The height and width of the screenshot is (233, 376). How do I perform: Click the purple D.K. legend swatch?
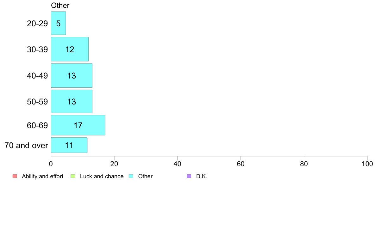point(189,176)
